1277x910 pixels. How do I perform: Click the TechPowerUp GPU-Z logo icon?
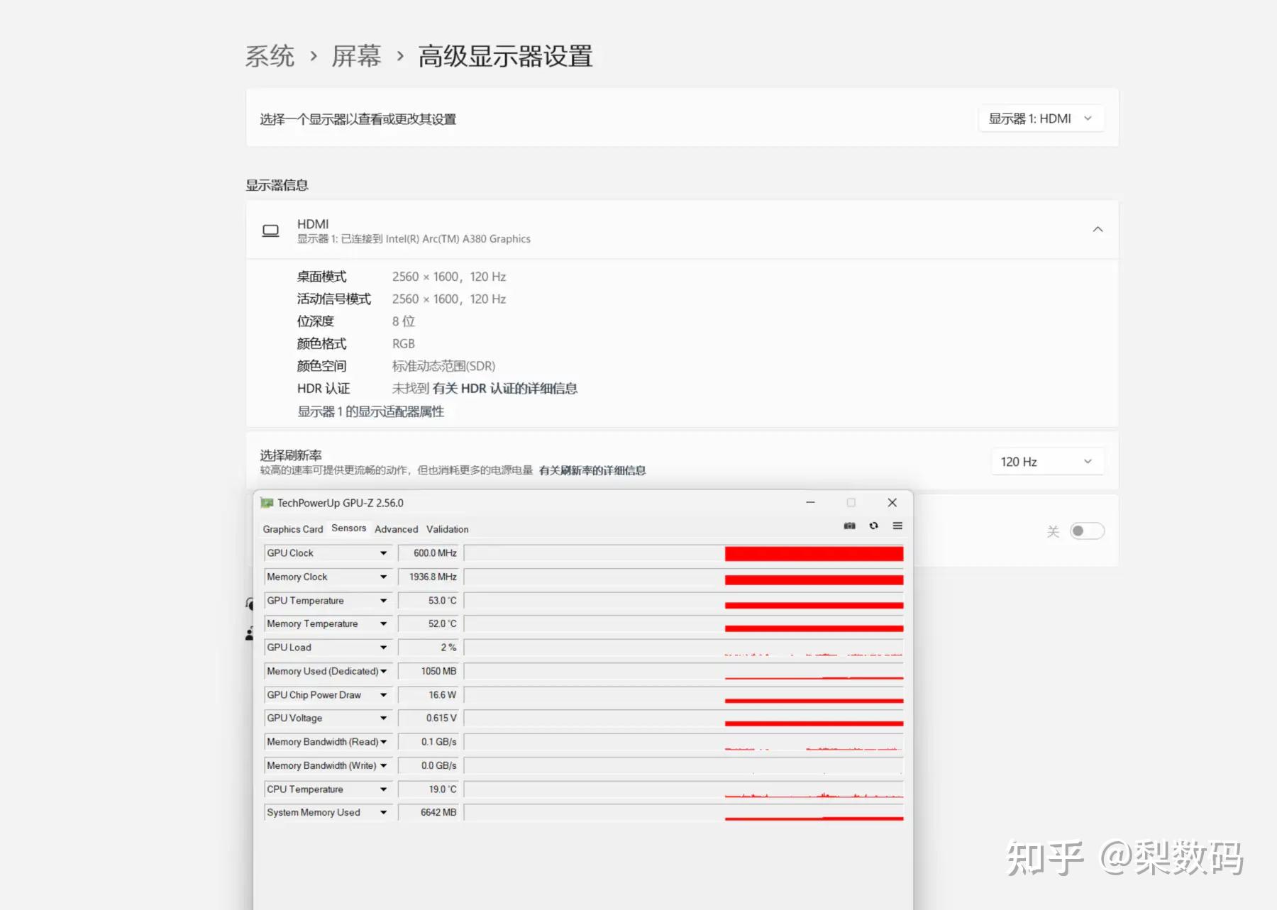tap(268, 502)
